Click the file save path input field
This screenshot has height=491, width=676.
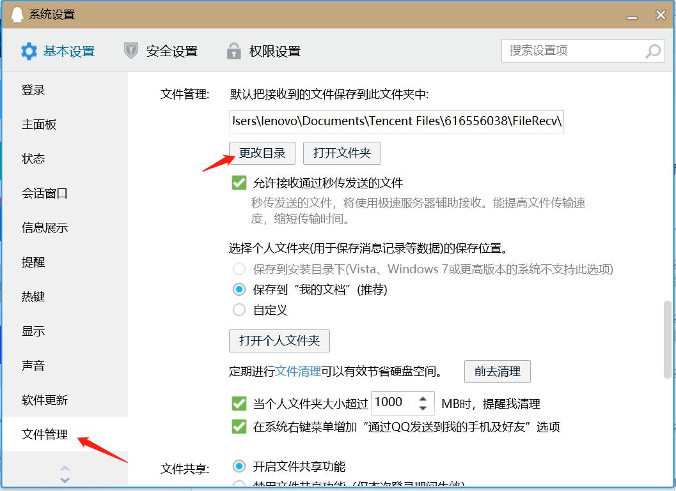[396, 121]
